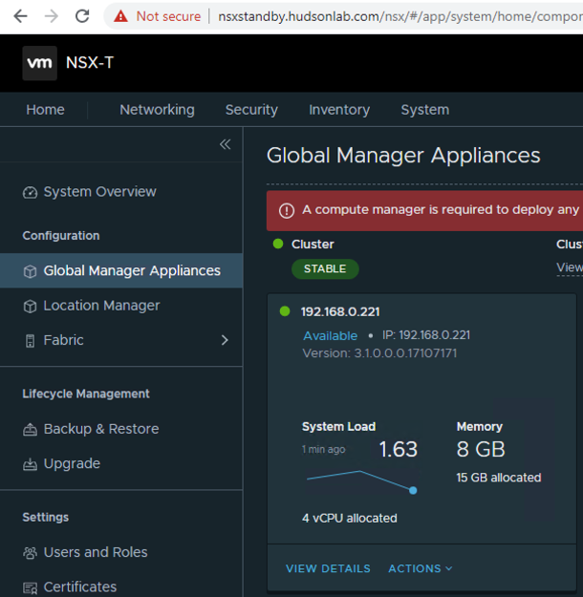Image resolution: width=583 pixels, height=597 pixels.
Task: Open the Home tab
Action: [45, 110]
